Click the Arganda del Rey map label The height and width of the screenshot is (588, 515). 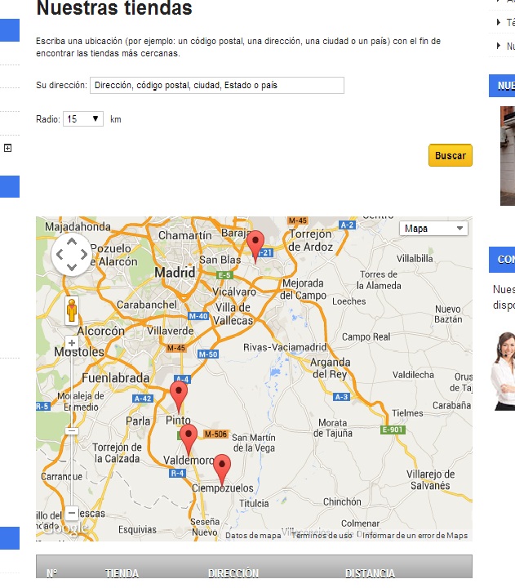click(331, 368)
